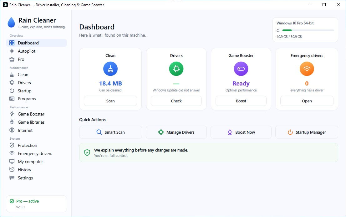Click the Game libraries rocket icon

point(12,122)
